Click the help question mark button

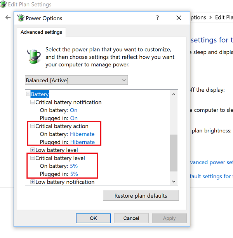157,18
